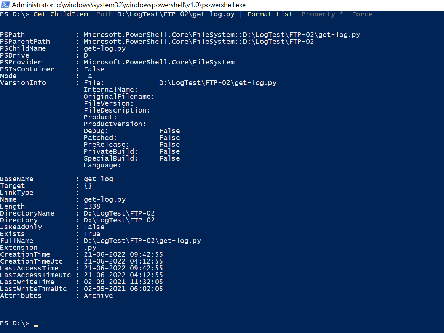Viewport: 444px width, 333px height.
Task: Click the FullName path value
Action: pos(142,241)
